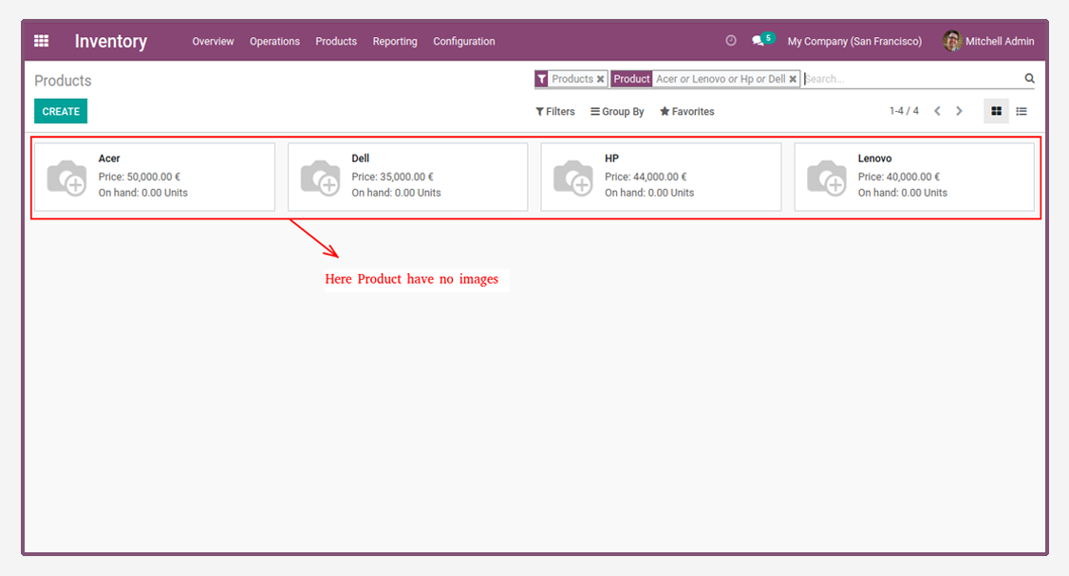Switch to list view
Viewport: 1069px width, 576px height.
click(x=1022, y=111)
